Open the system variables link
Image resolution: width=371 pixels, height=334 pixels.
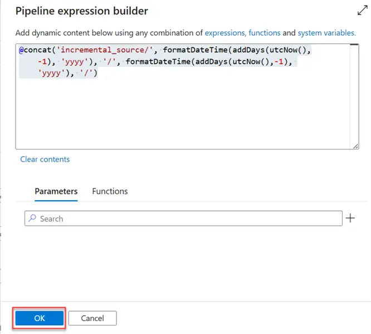click(326, 33)
